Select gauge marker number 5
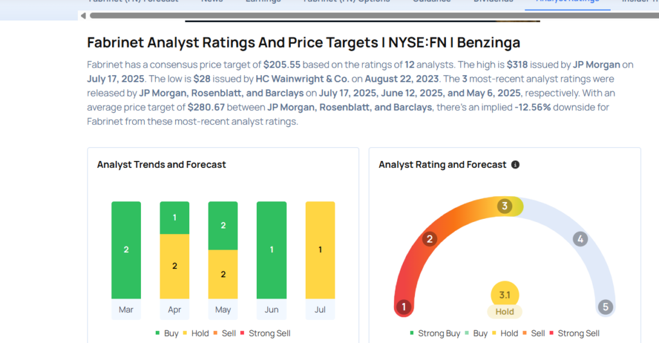659x343 pixels. 605,307
